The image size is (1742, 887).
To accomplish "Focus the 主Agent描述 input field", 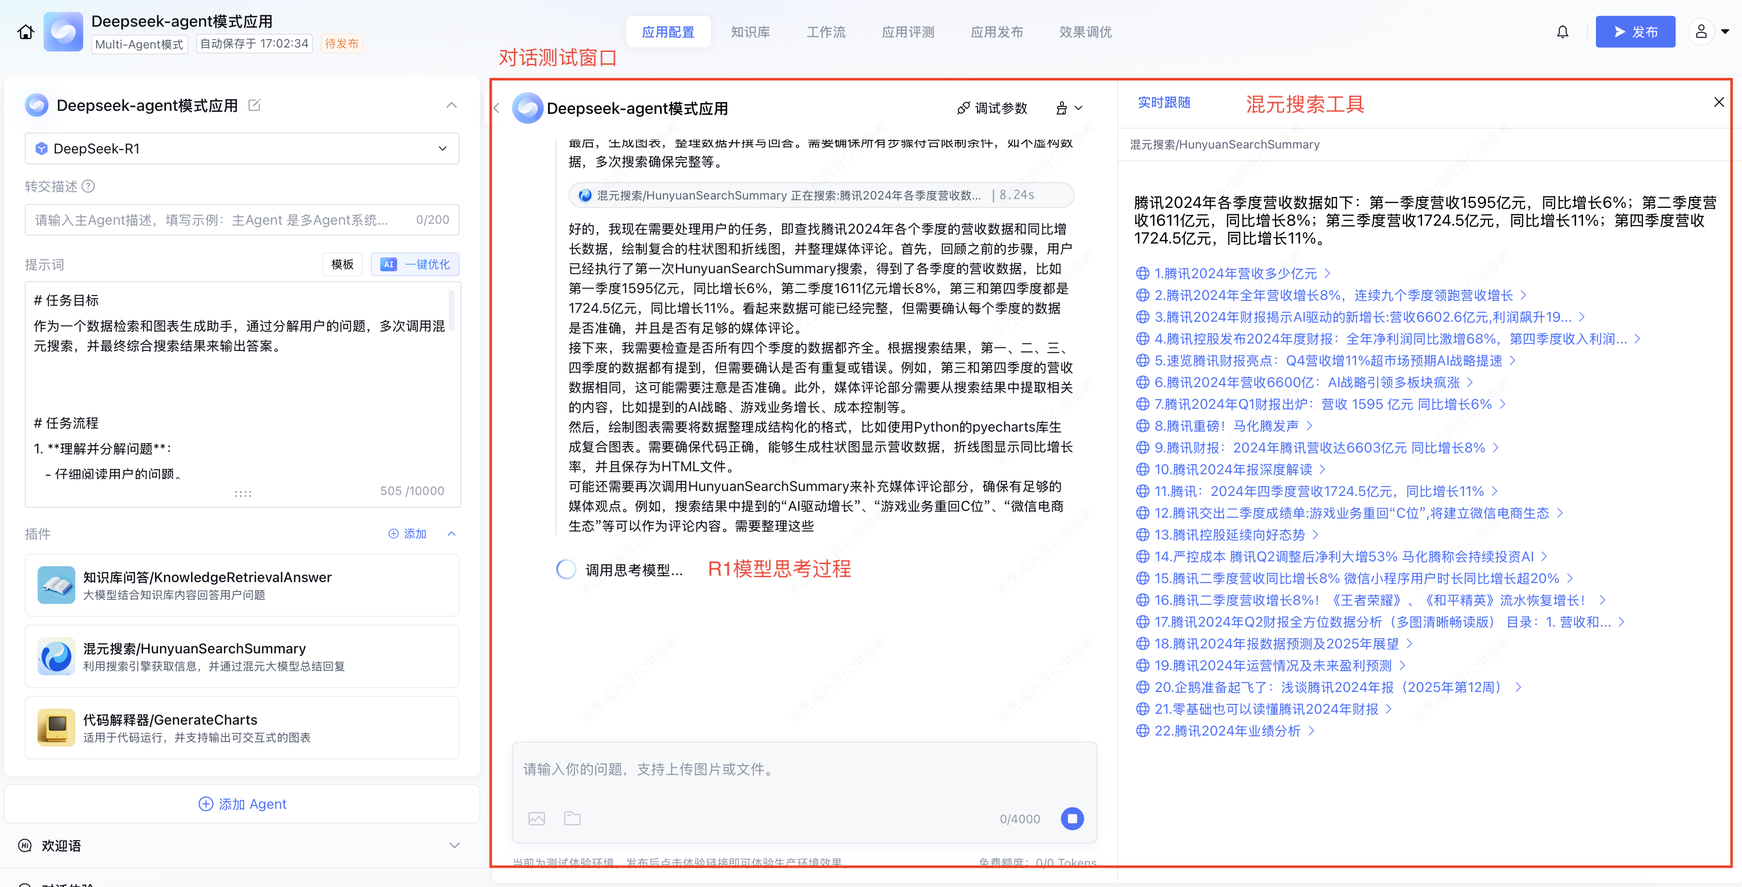I will 242,220.
